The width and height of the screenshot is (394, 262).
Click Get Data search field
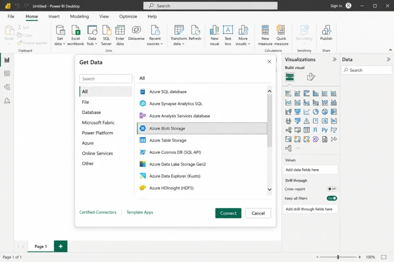[x=106, y=79]
